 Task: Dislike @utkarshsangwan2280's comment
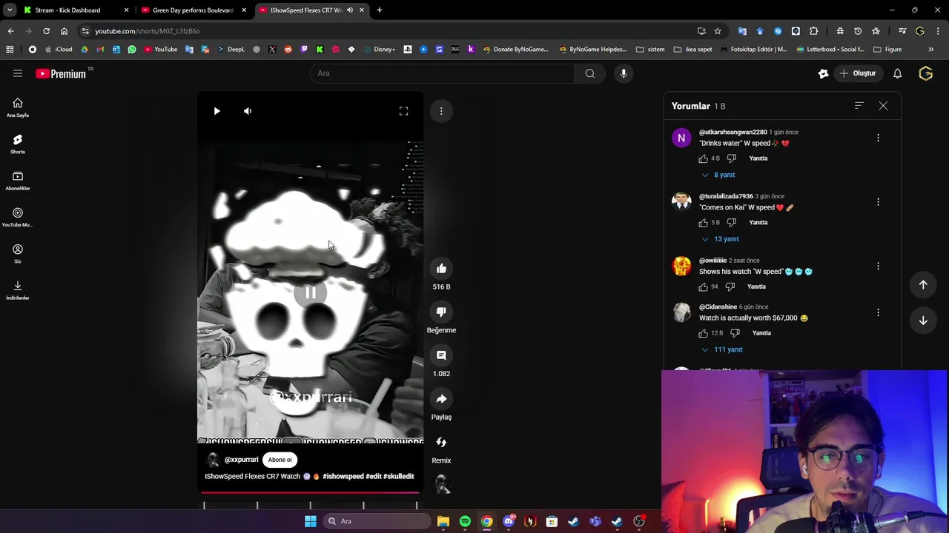click(x=732, y=158)
